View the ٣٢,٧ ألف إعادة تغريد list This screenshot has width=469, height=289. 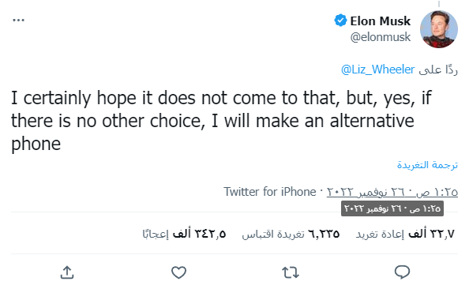tap(405, 234)
